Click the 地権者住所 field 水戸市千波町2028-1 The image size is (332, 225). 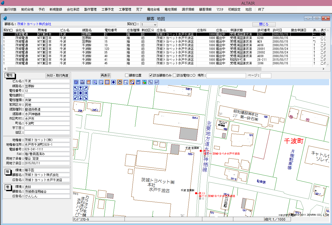(x=47, y=145)
